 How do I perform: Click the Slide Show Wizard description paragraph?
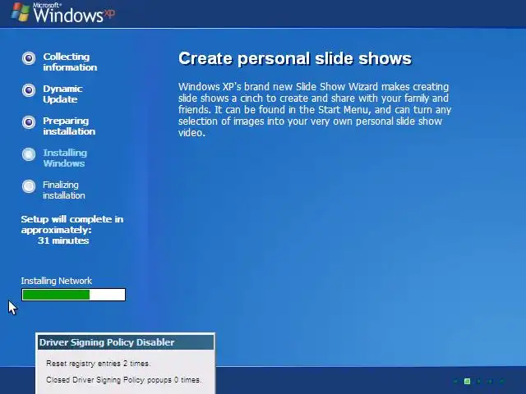pyautogui.click(x=315, y=109)
